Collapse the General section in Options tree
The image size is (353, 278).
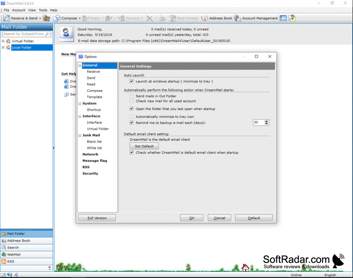click(x=80, y=65)
